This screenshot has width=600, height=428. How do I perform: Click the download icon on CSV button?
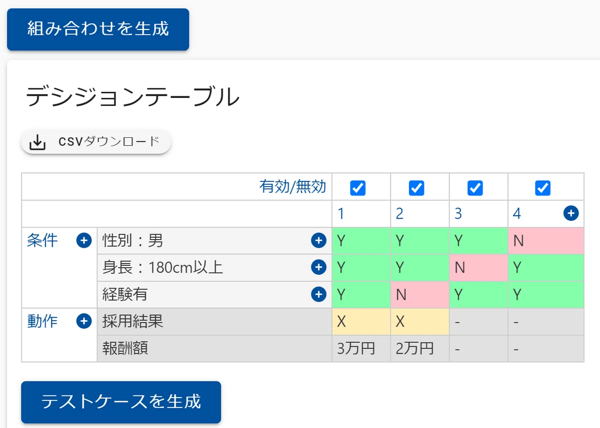(x=37, y=143)
